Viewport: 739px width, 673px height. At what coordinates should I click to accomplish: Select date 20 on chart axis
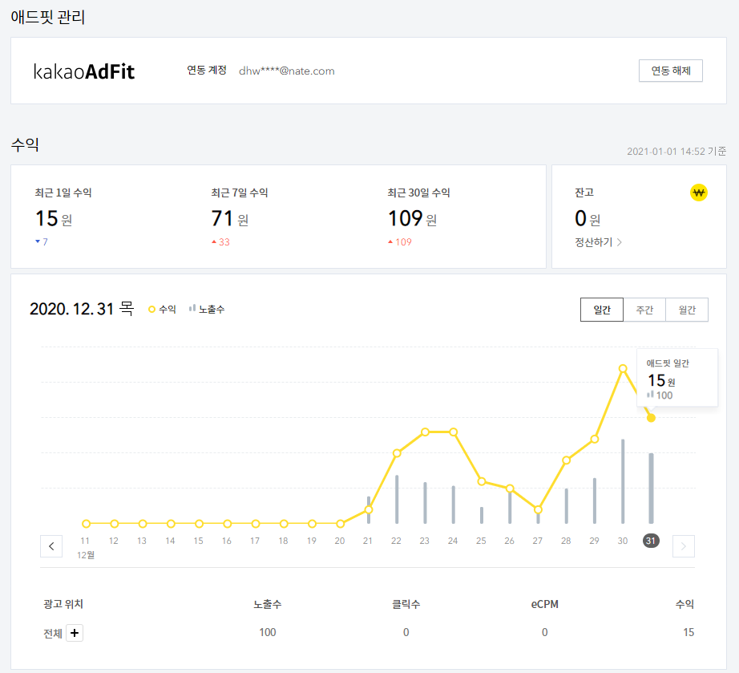(340, 541)
